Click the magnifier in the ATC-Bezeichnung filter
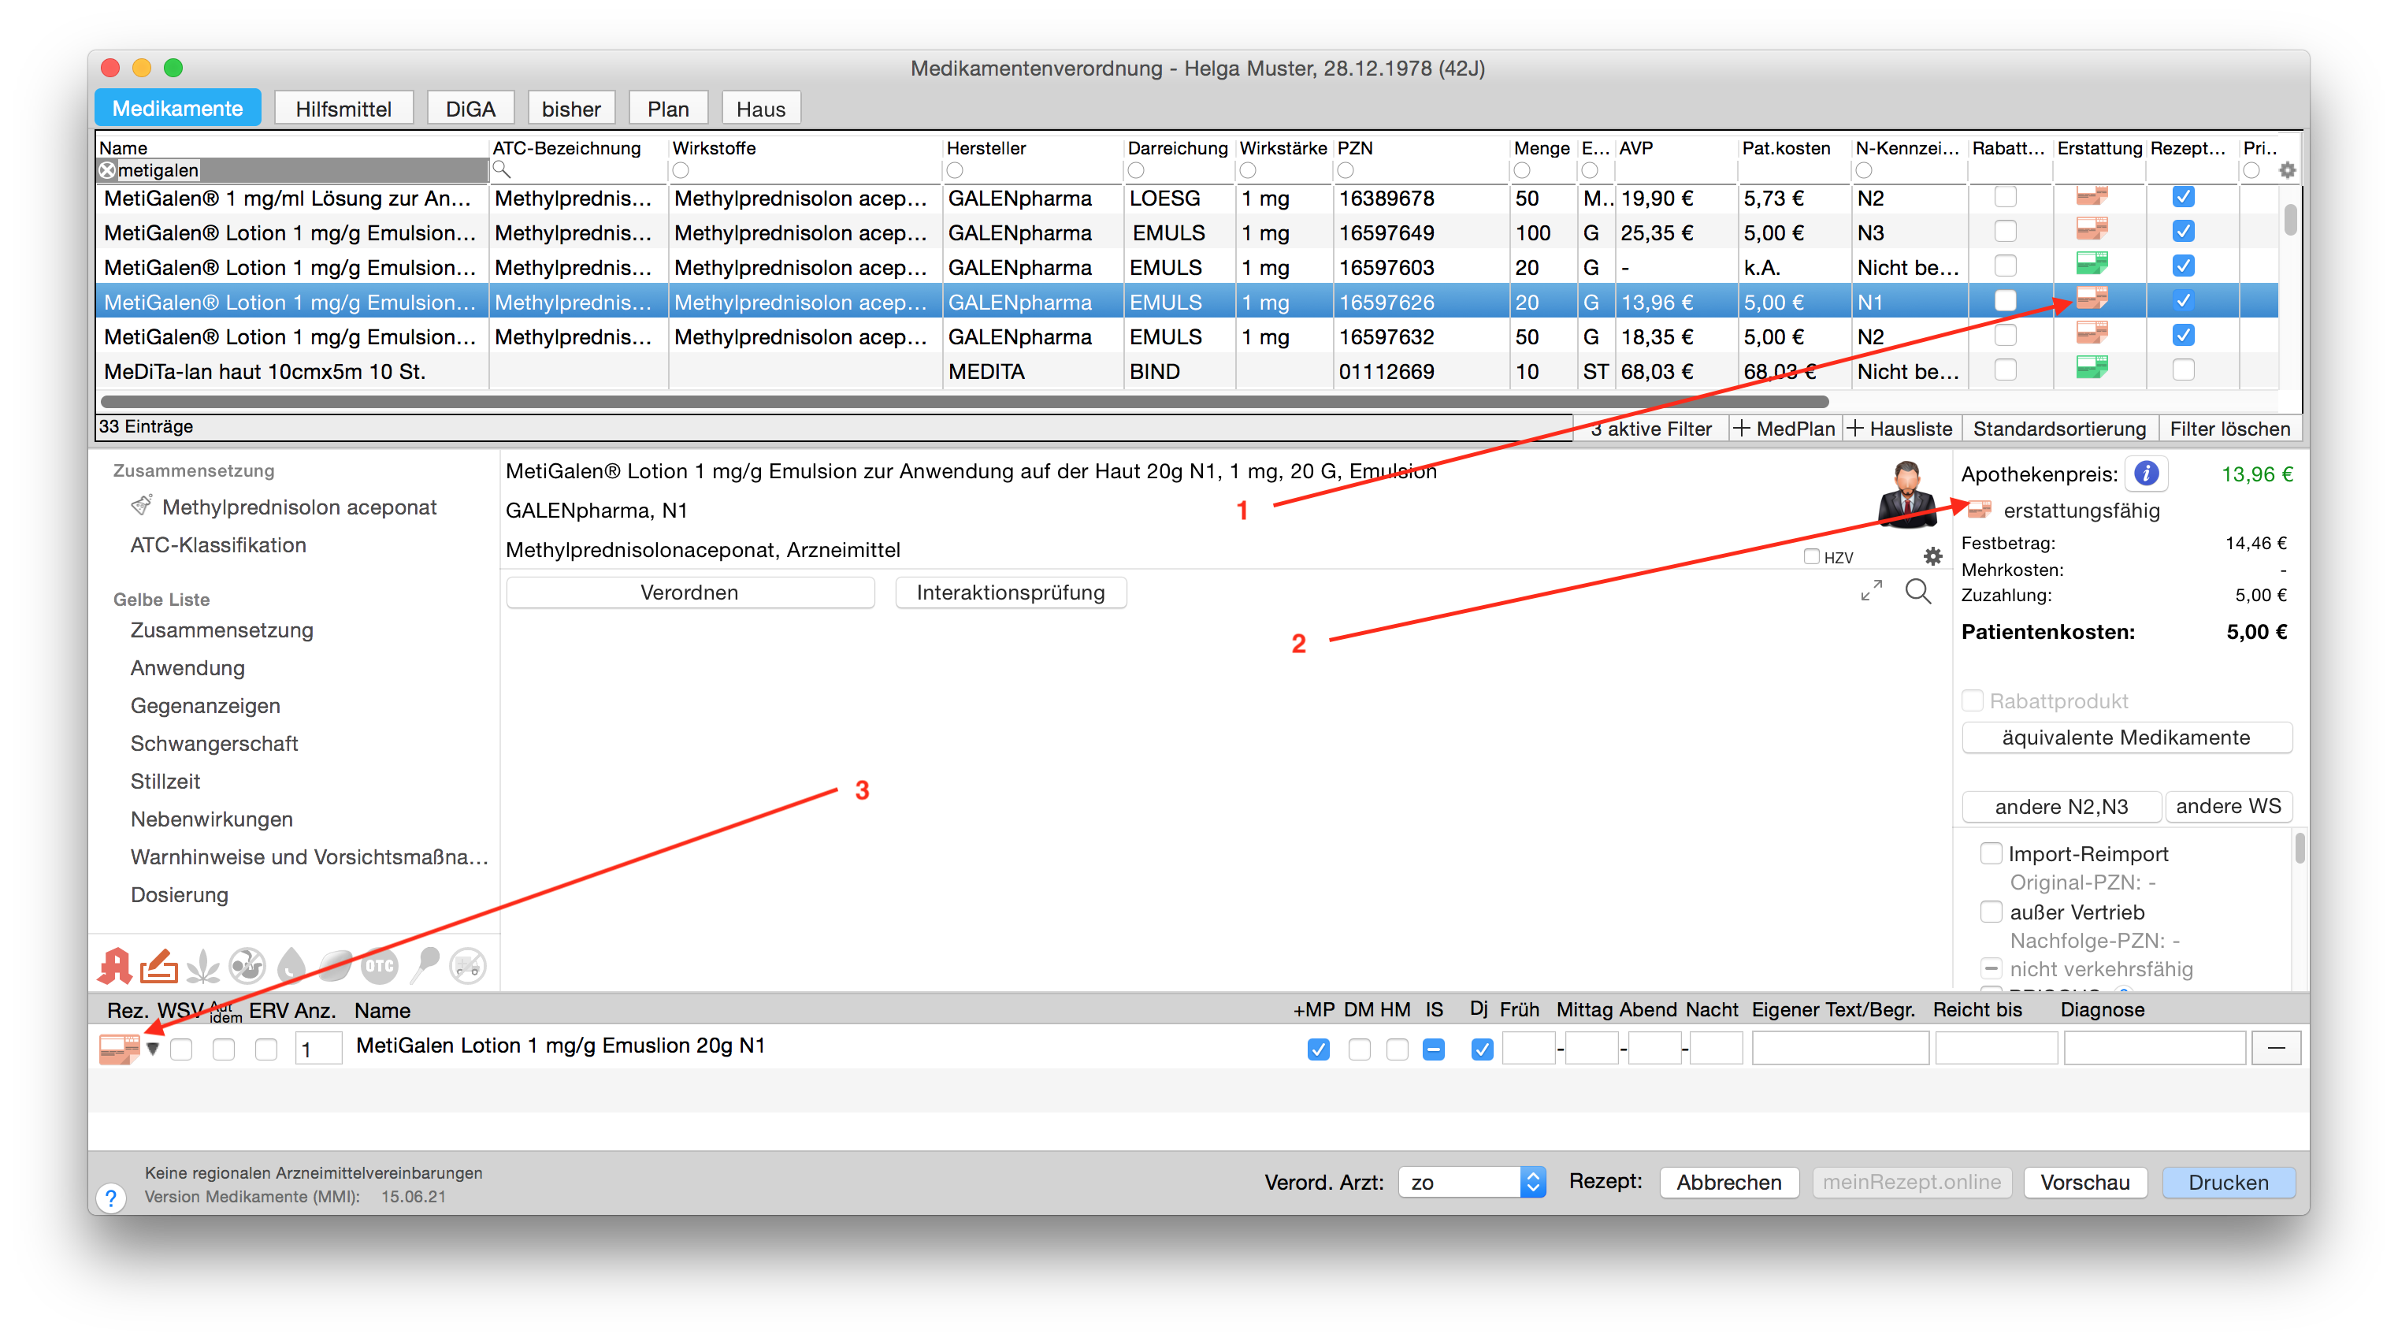Screen dimensions: 2398x1341 tap(502, 169)
